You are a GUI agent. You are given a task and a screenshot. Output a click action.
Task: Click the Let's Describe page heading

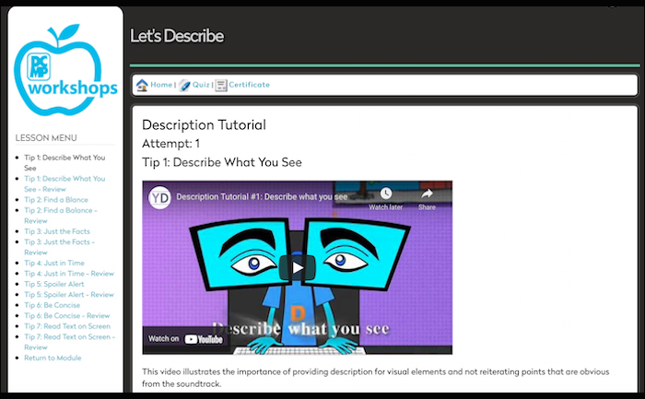(x=177, y=36)
